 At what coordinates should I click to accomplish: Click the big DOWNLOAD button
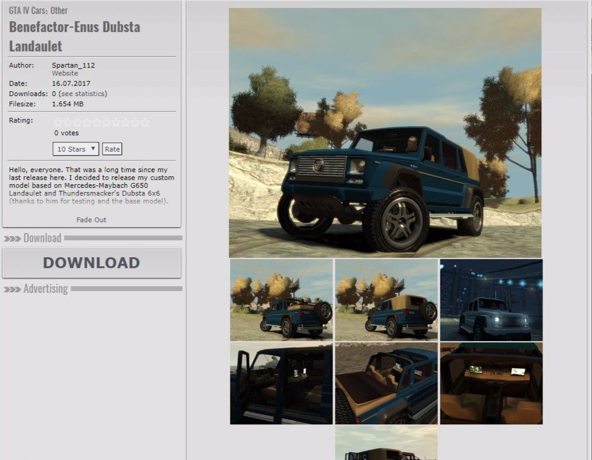91,263
